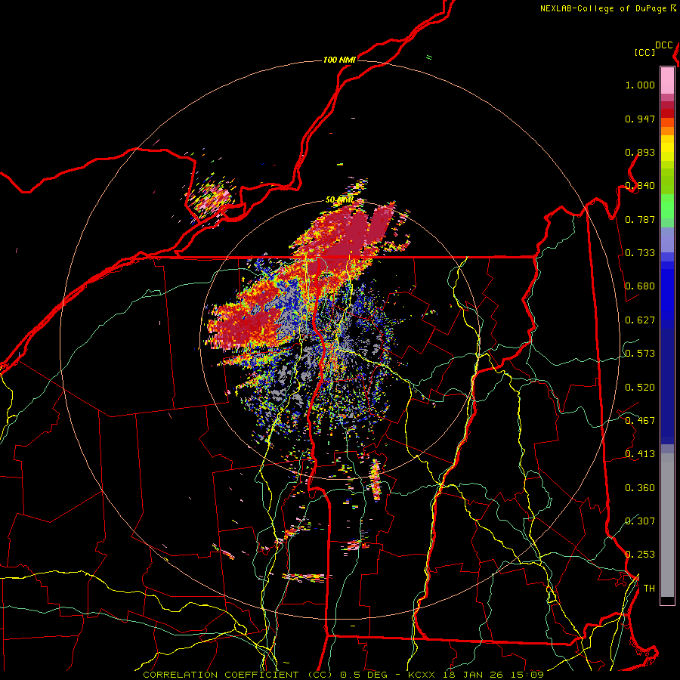
Task: Click the CORRELATION COEFFICIENT (CC) caption text
Action: [x=238, y=675]
